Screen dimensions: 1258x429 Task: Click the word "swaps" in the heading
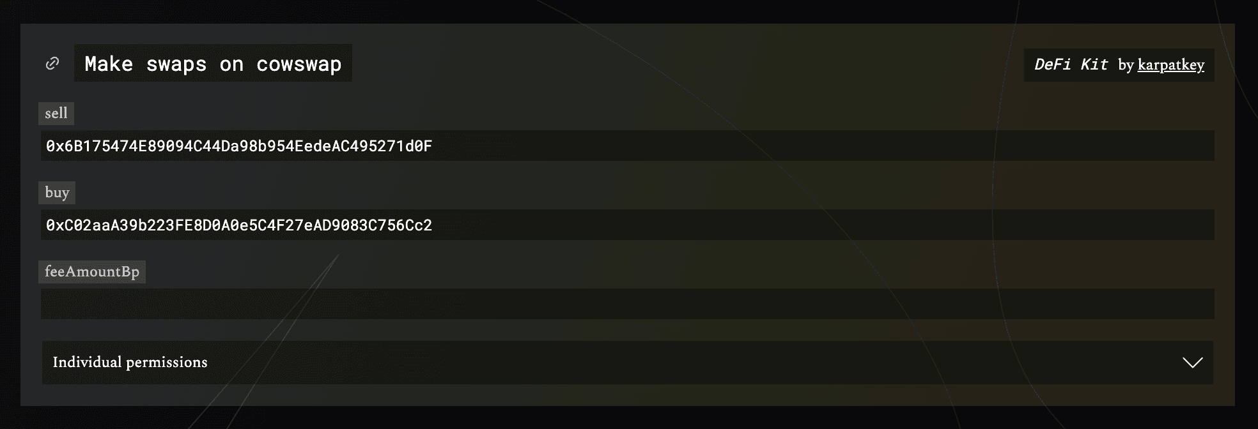pyautogui.click(x=176, y=64)
